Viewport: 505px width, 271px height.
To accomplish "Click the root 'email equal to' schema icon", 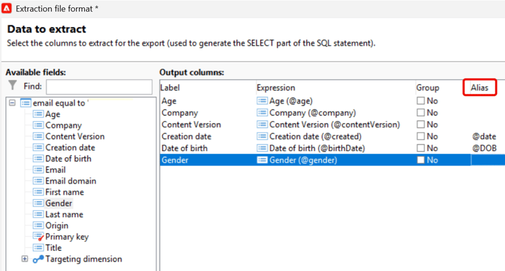I will [26, 103].
